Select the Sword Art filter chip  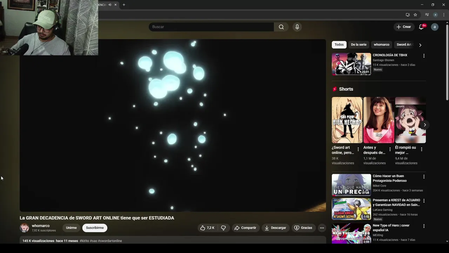[405, 45]
